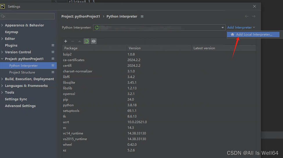
Task: Click python version 3.8.18 cell
Action: pyautogui.click(x=132, y=105)
